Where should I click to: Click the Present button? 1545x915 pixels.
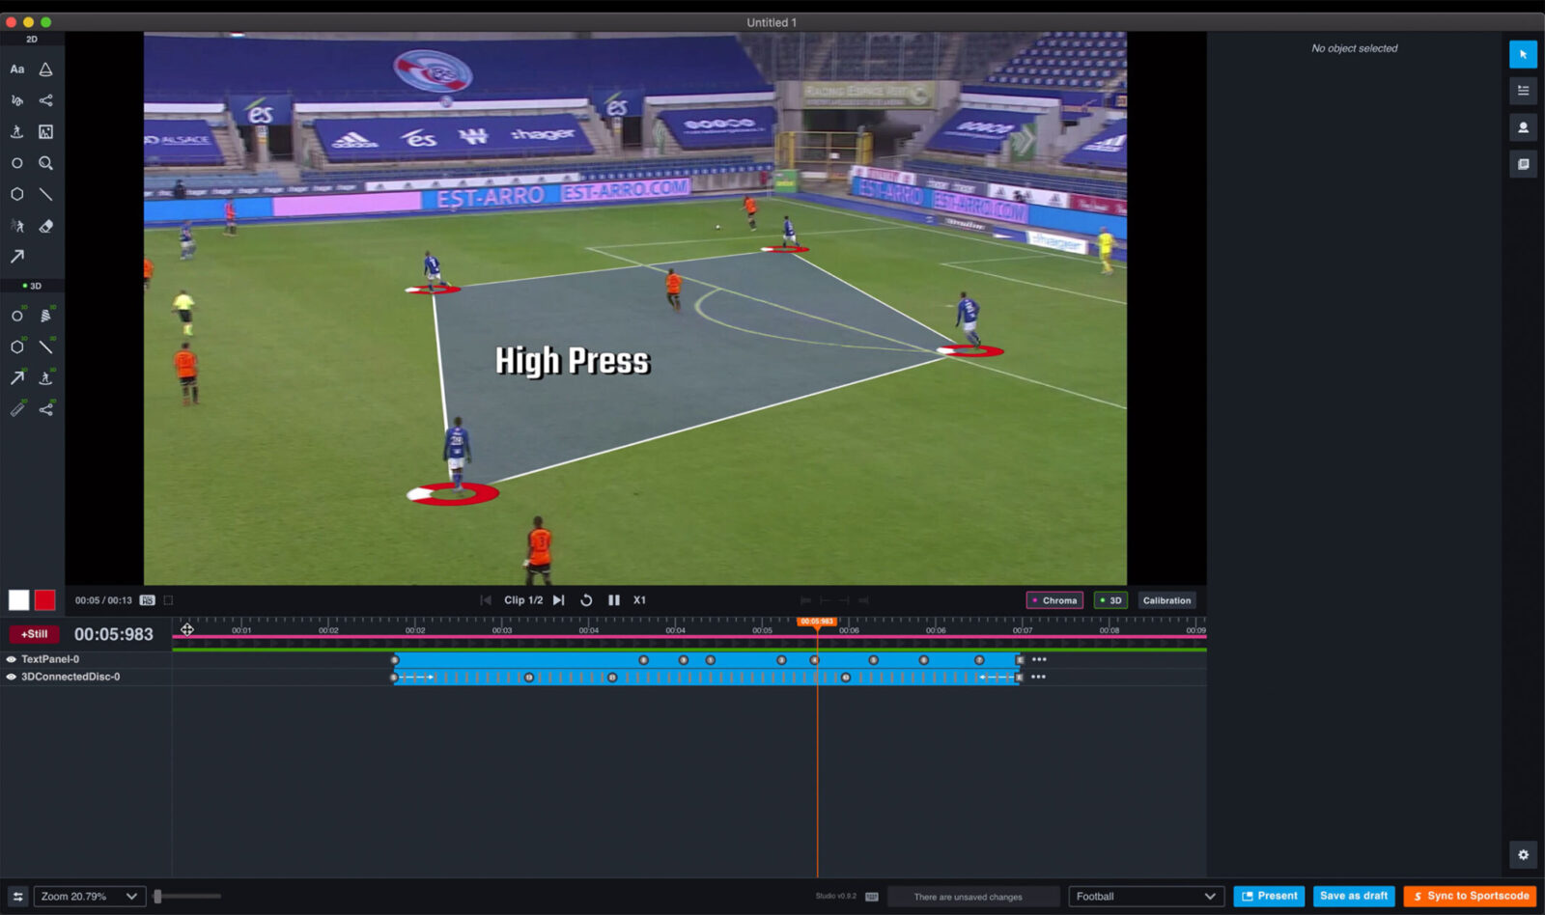pyautogui.click(x=1269, y=896)
